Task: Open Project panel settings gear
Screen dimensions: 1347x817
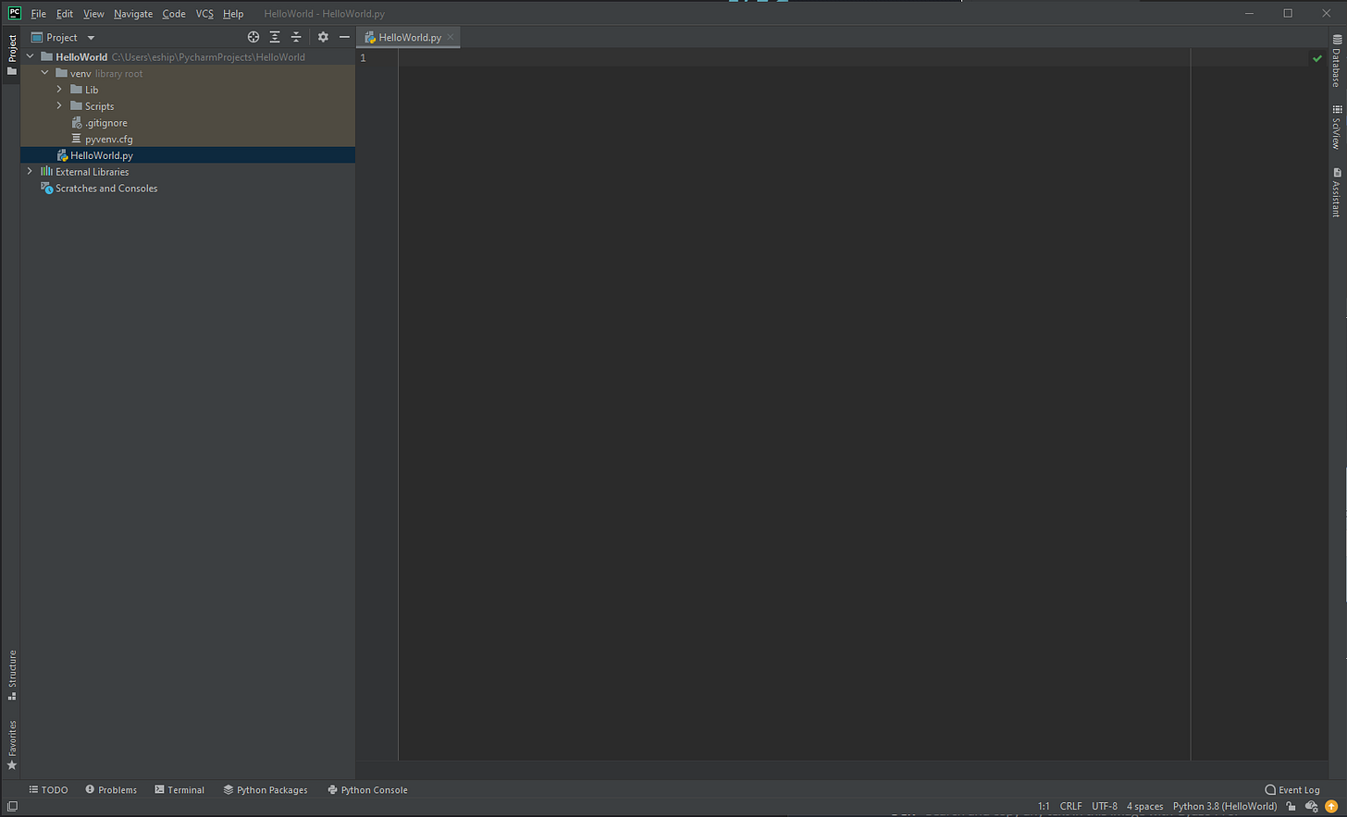Action: pos(323,37)
